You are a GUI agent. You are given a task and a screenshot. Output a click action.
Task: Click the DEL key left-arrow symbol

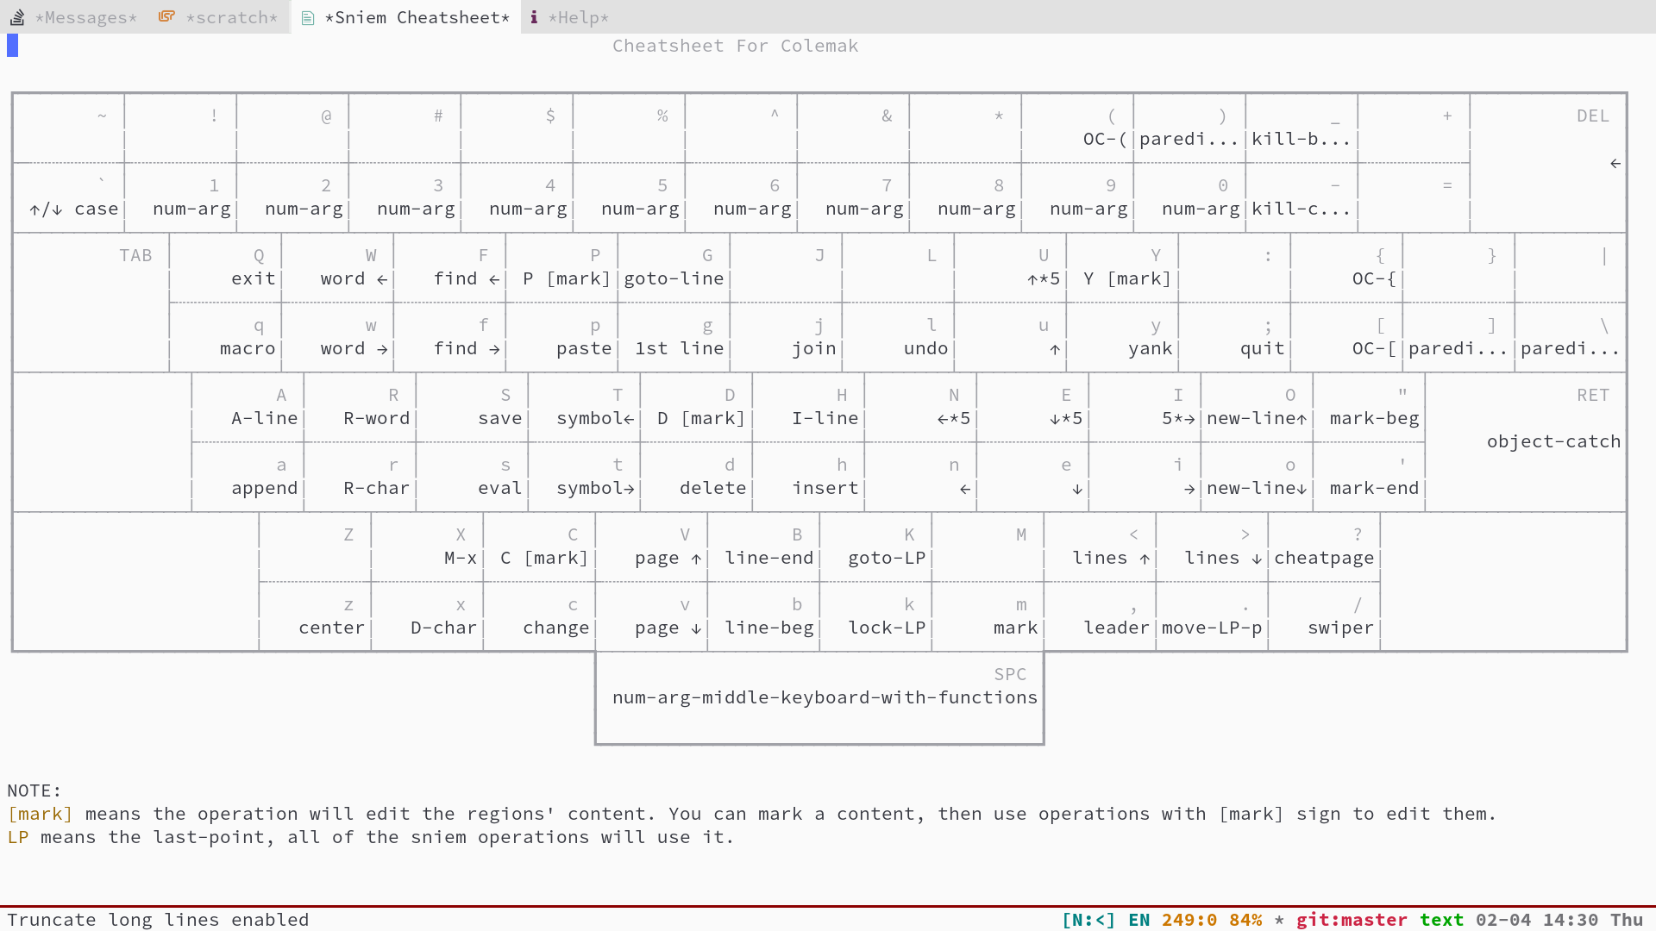click(x=1615, y=164)
